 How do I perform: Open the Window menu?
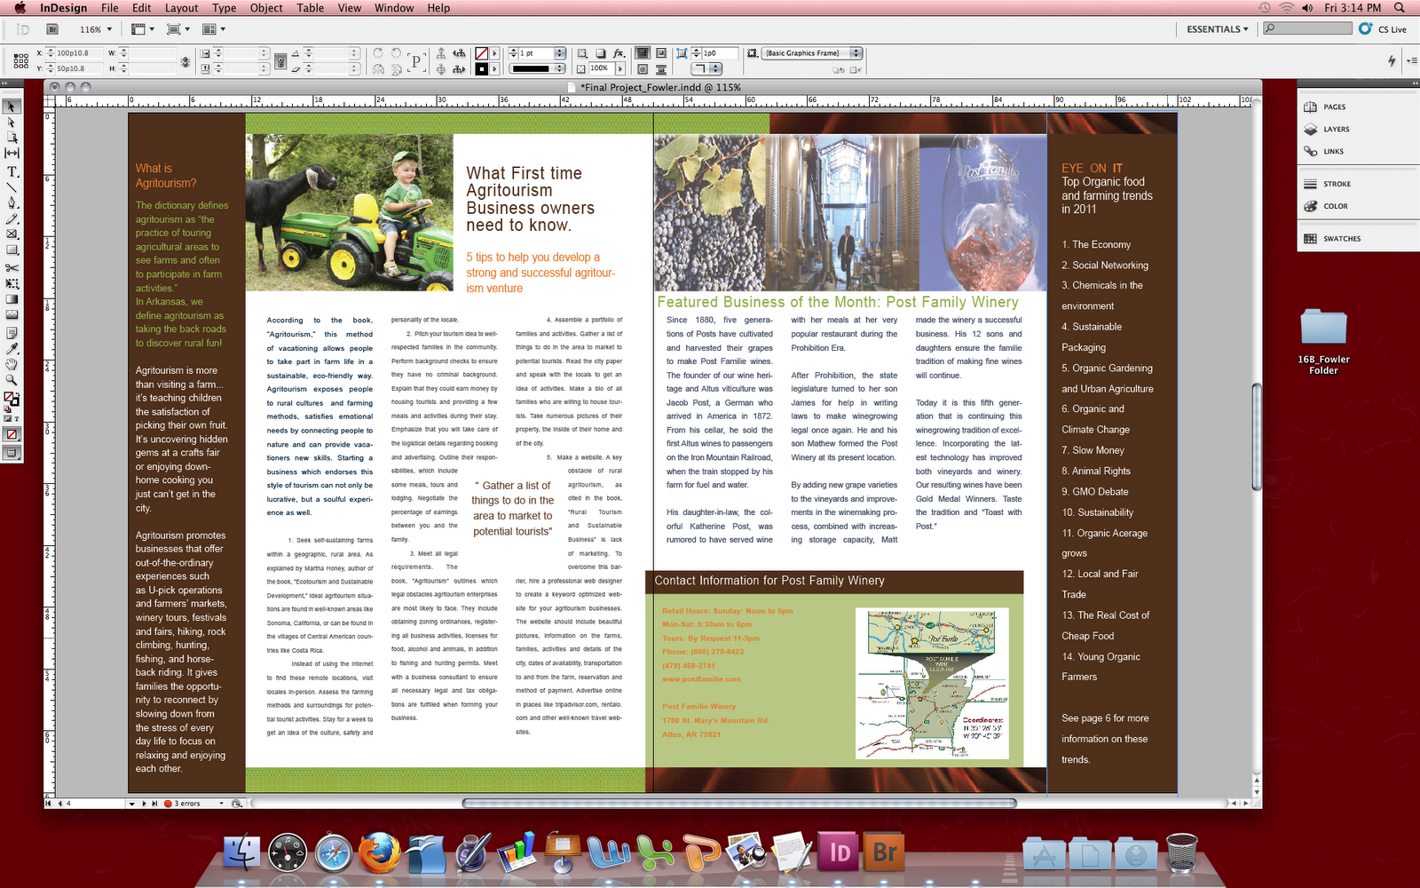[394, 8]
